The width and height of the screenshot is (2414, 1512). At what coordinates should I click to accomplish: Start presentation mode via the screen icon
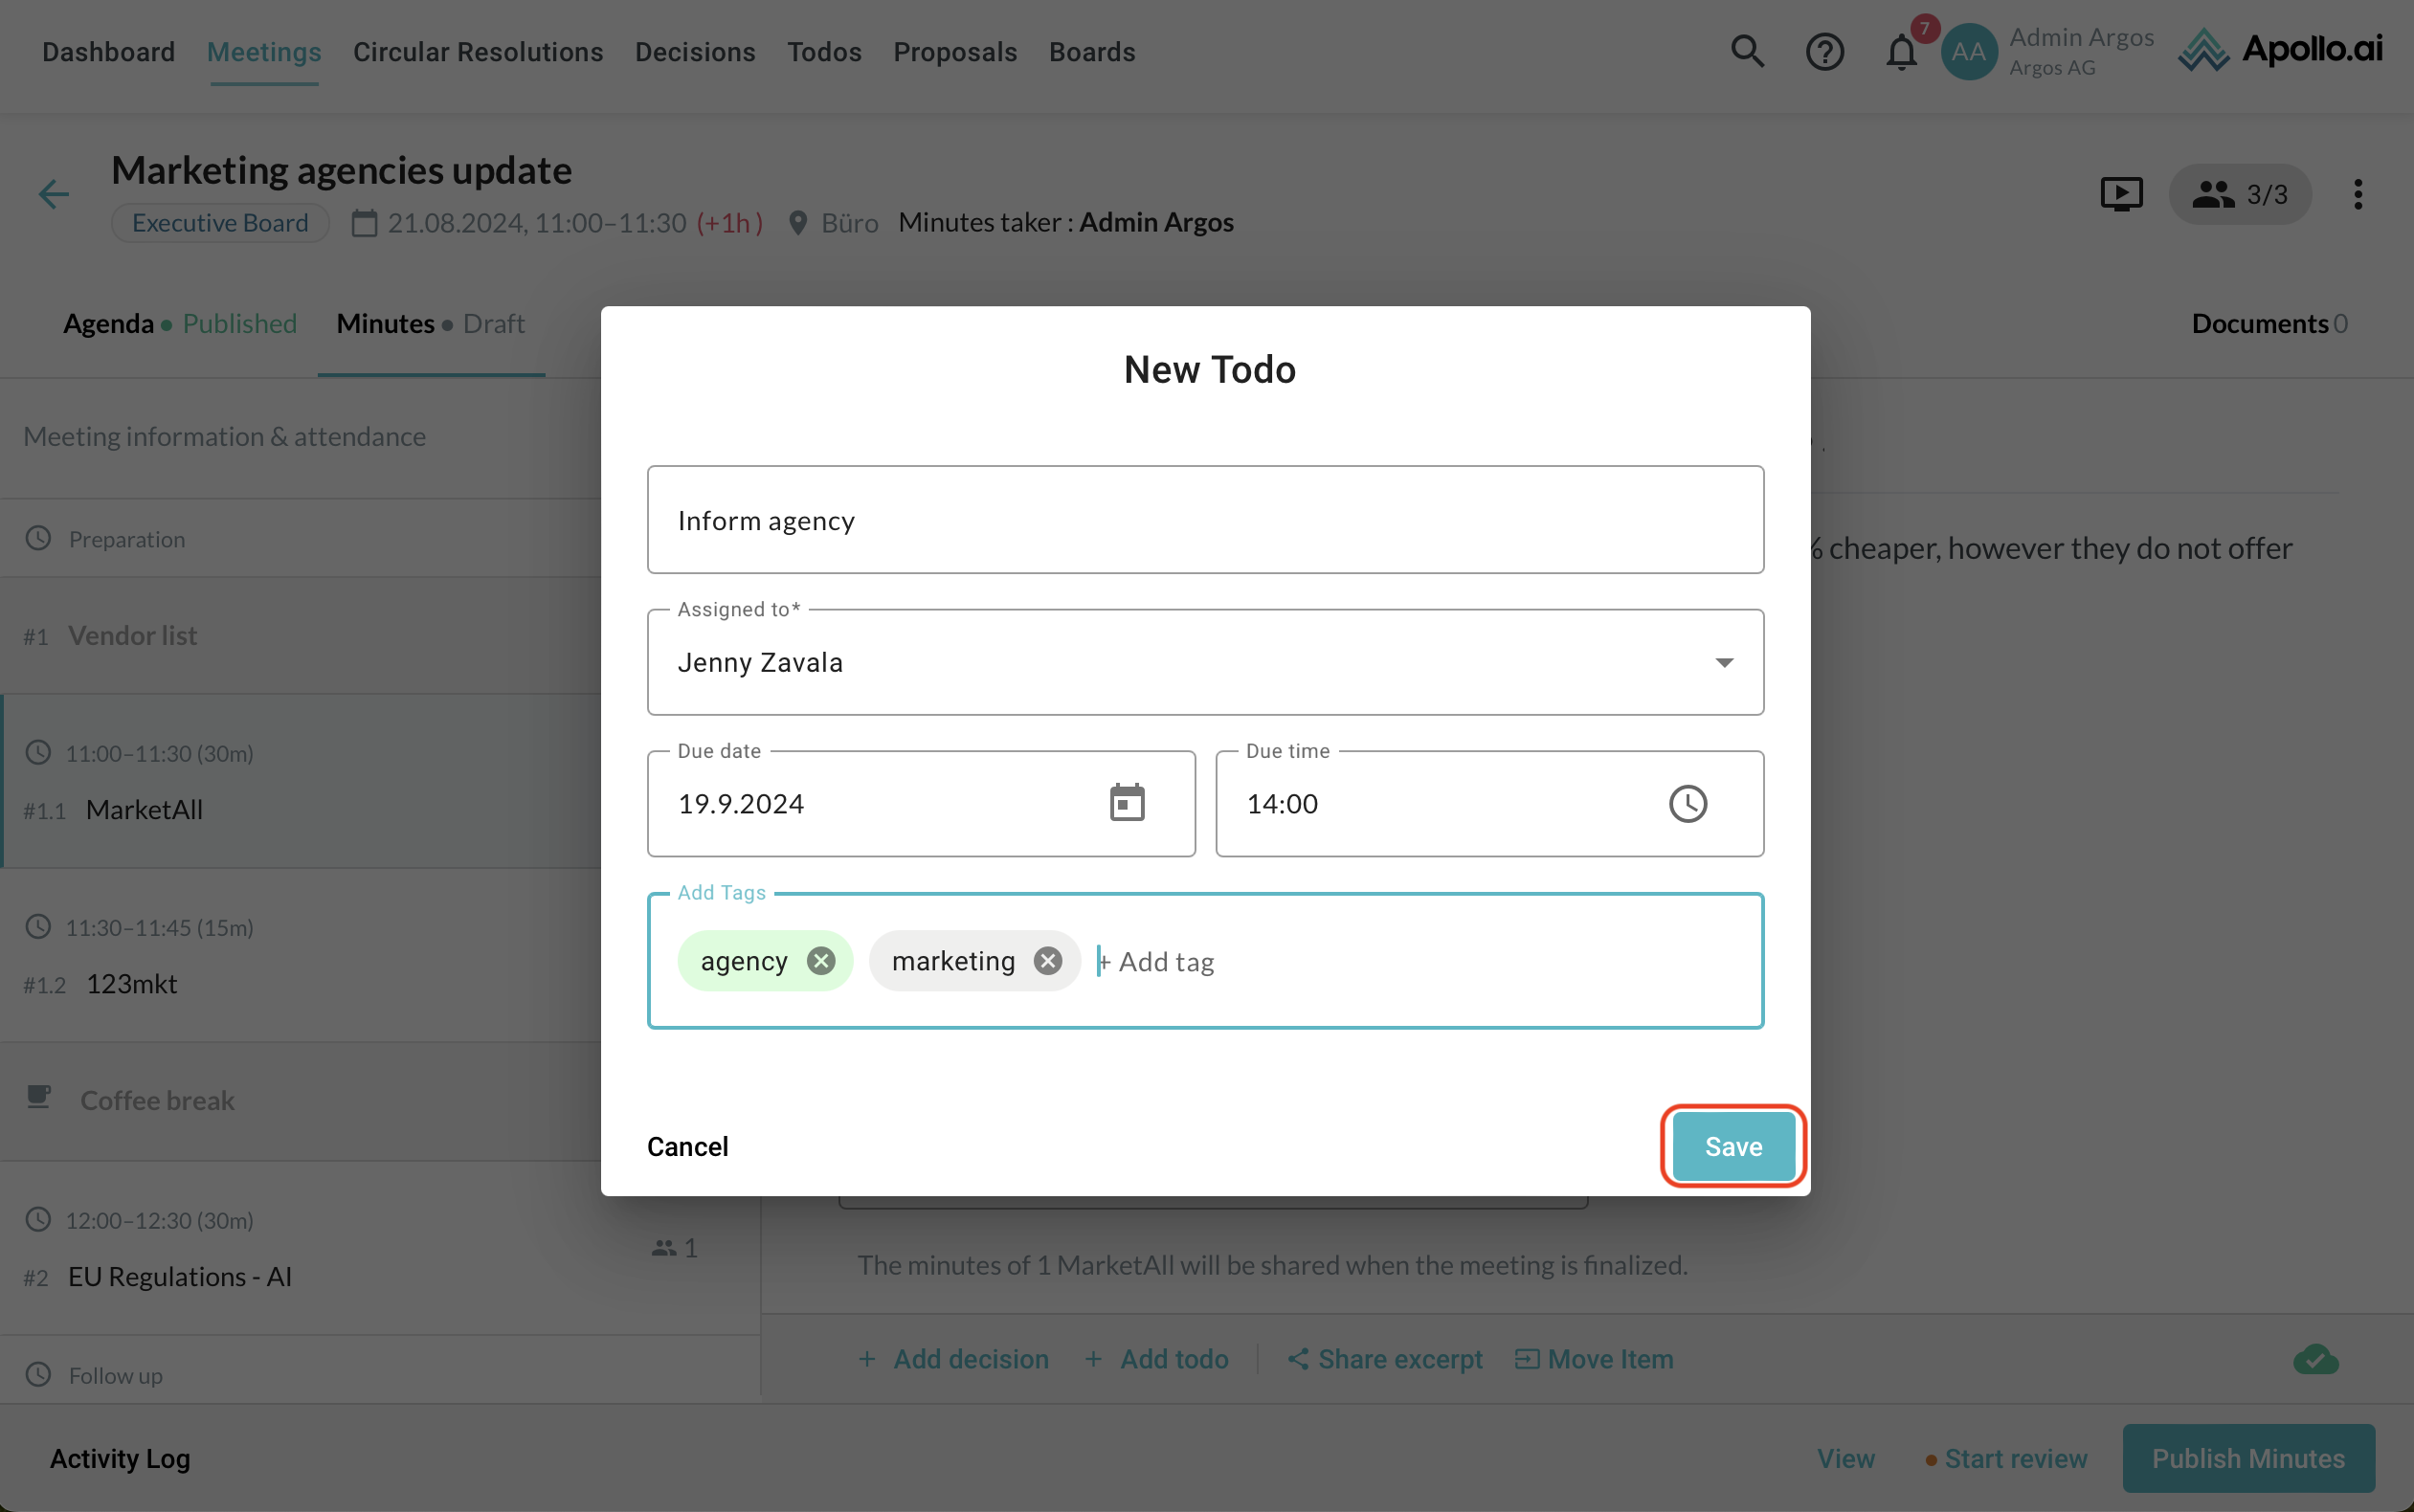(2121, 194)
